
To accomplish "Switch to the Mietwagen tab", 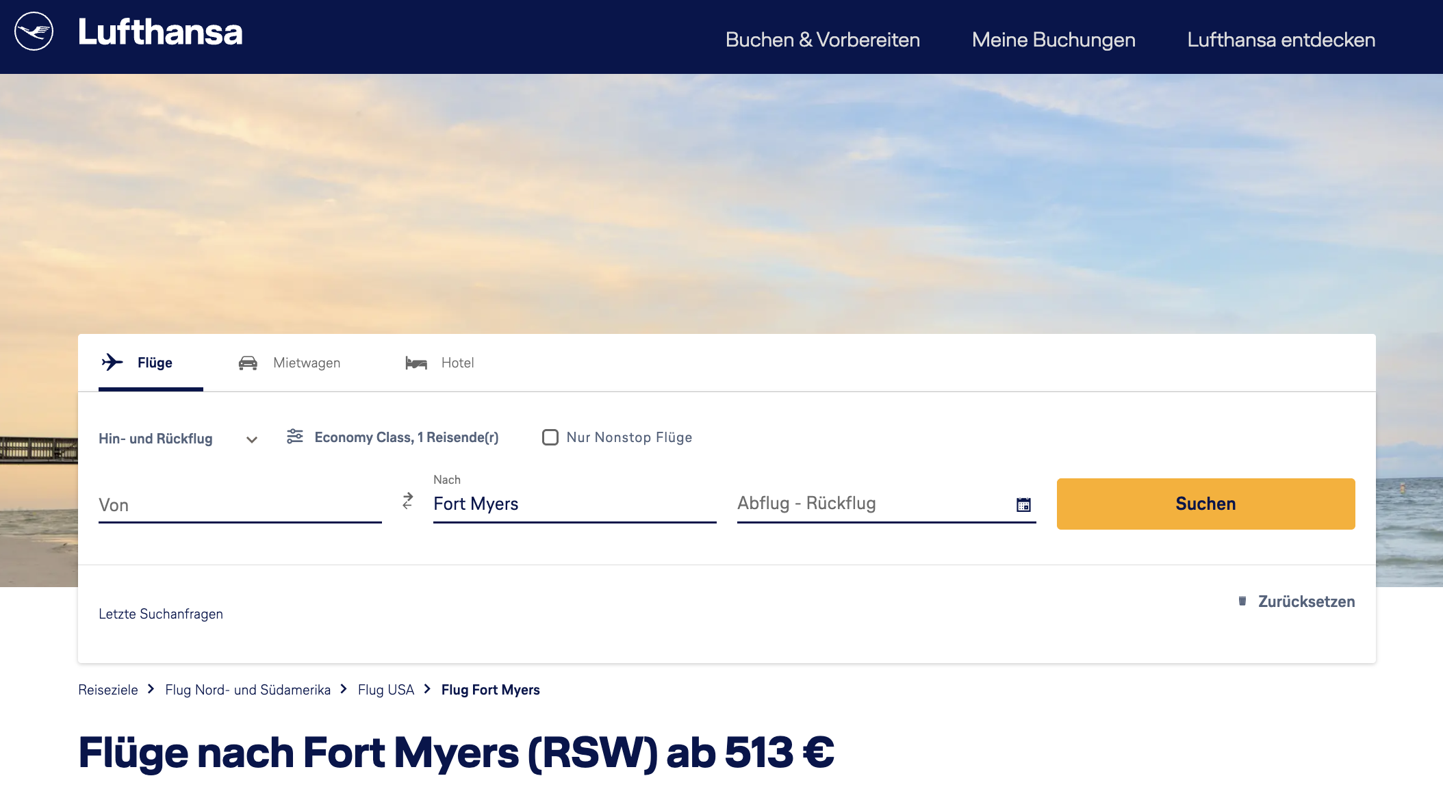I will pos(306,363).
